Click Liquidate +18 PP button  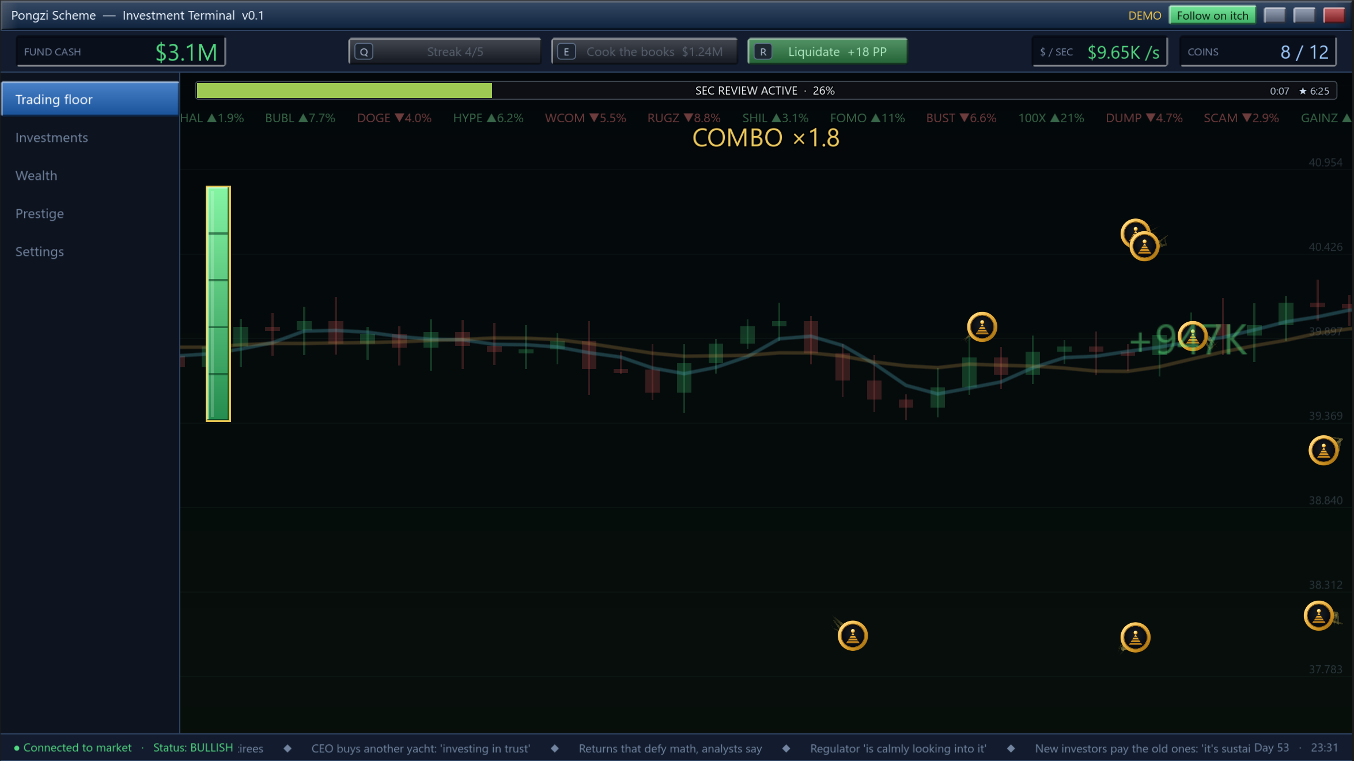[827, 52]
